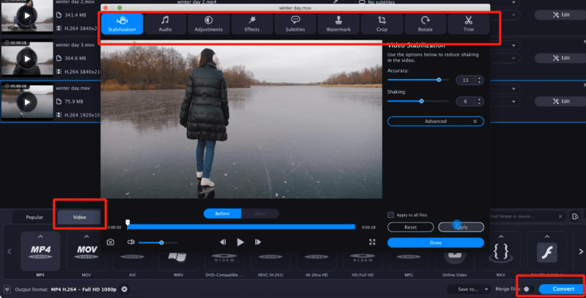Increase Accuracy value with up arrow

[479, 78]
